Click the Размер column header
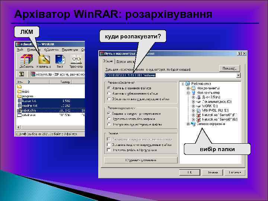Viewport: 268px width, 201px height. coord(61,82)
